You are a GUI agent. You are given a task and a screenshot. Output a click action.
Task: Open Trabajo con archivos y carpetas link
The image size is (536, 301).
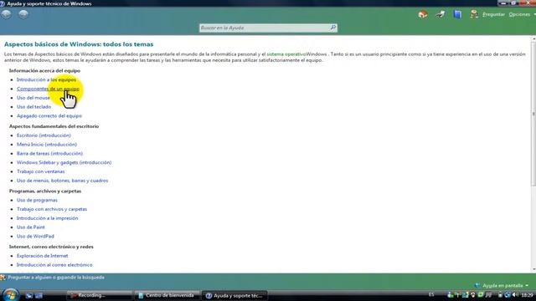pos(52,209)
